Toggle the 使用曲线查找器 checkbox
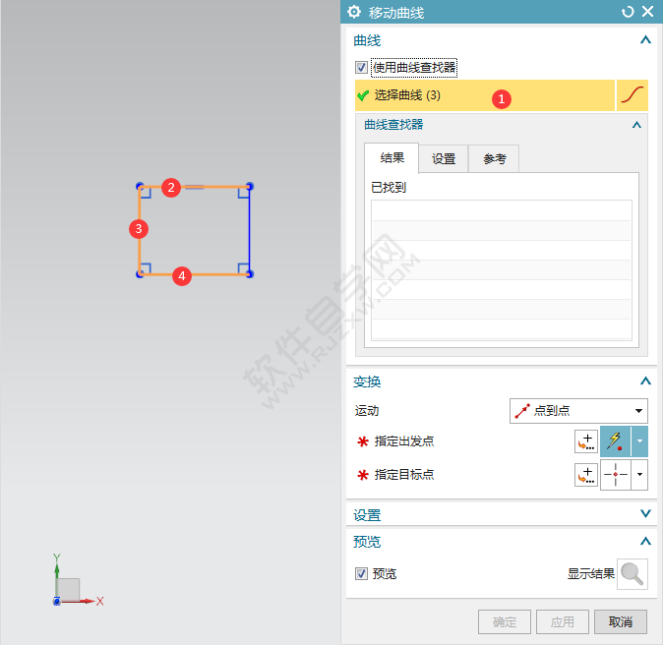663x645 pixels. (x=361, y=68)
